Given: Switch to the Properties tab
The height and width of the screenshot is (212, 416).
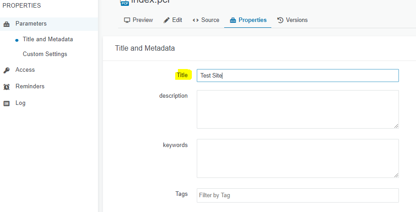Looking at the screenshot, I should point(248,20).
